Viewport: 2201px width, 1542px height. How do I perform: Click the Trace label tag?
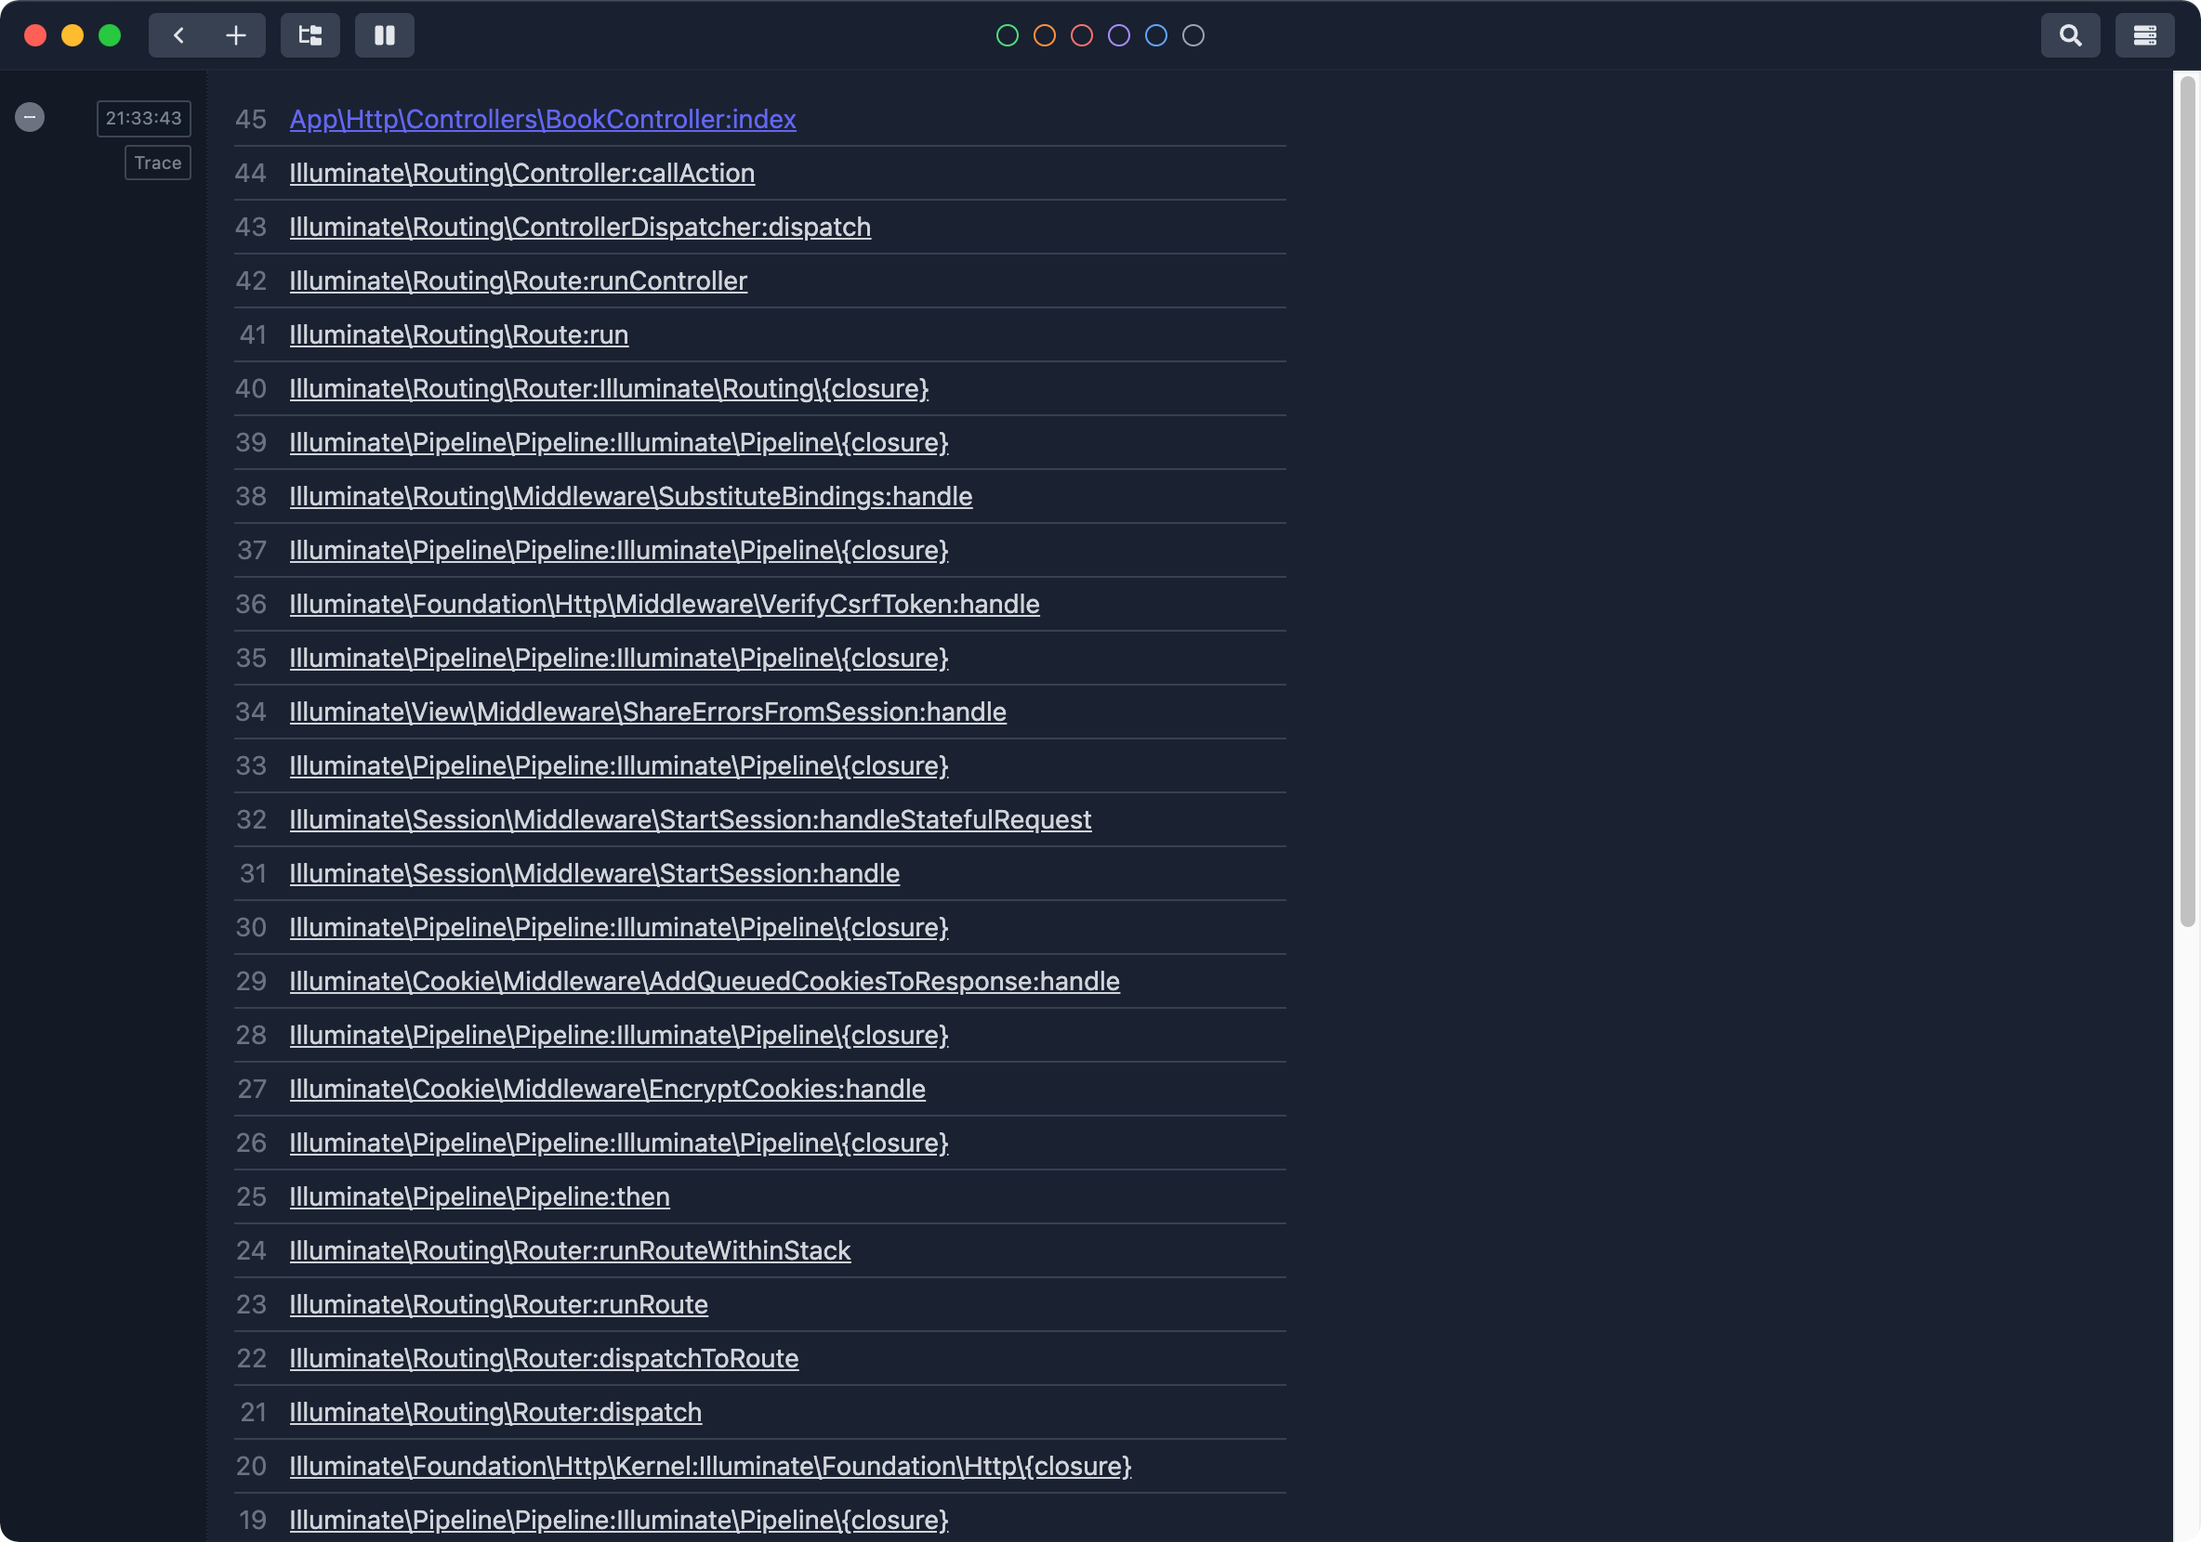pos(157,163)
